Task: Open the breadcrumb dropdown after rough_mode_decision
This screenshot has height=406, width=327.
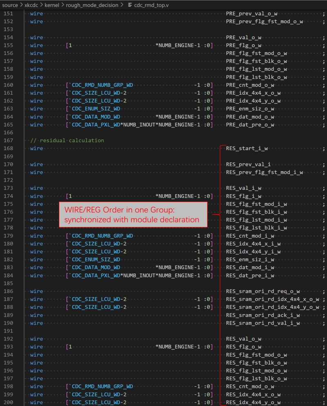Action: point(122,5)
